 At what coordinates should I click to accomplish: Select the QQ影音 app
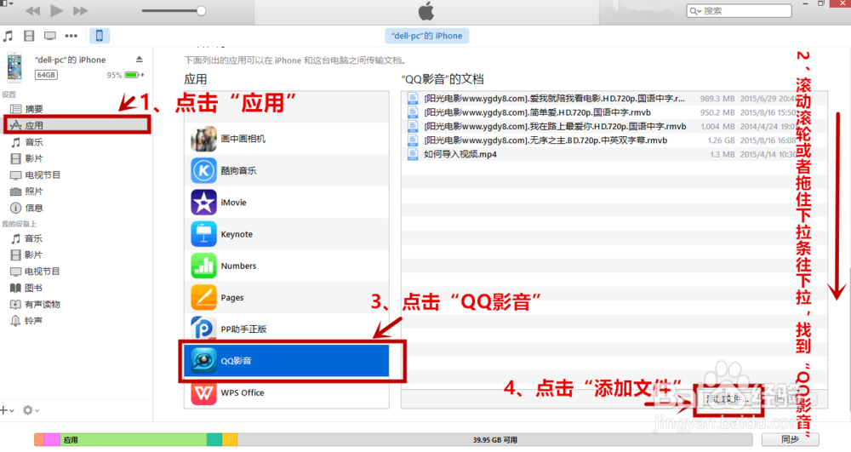click(287, 361)
